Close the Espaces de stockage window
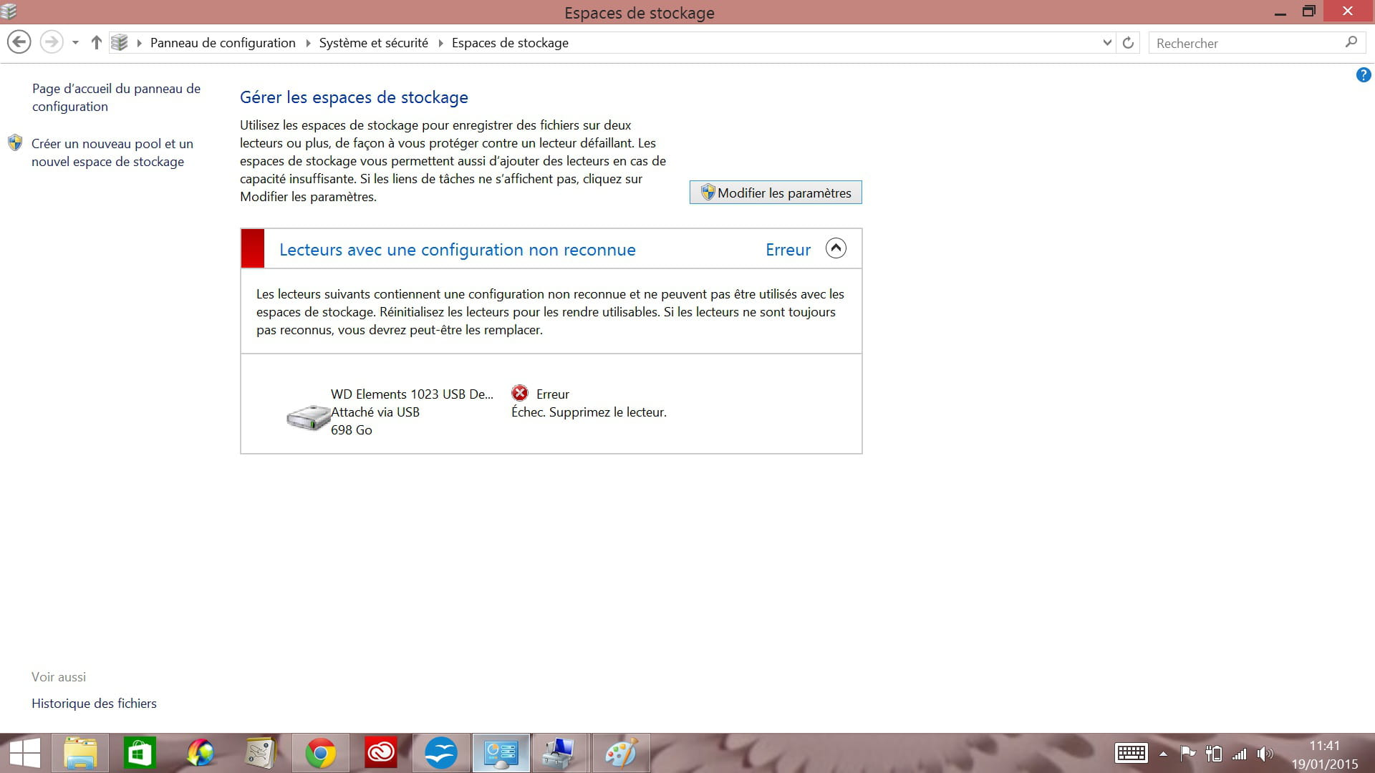 pyautogui.click(x=1348, y=11)
